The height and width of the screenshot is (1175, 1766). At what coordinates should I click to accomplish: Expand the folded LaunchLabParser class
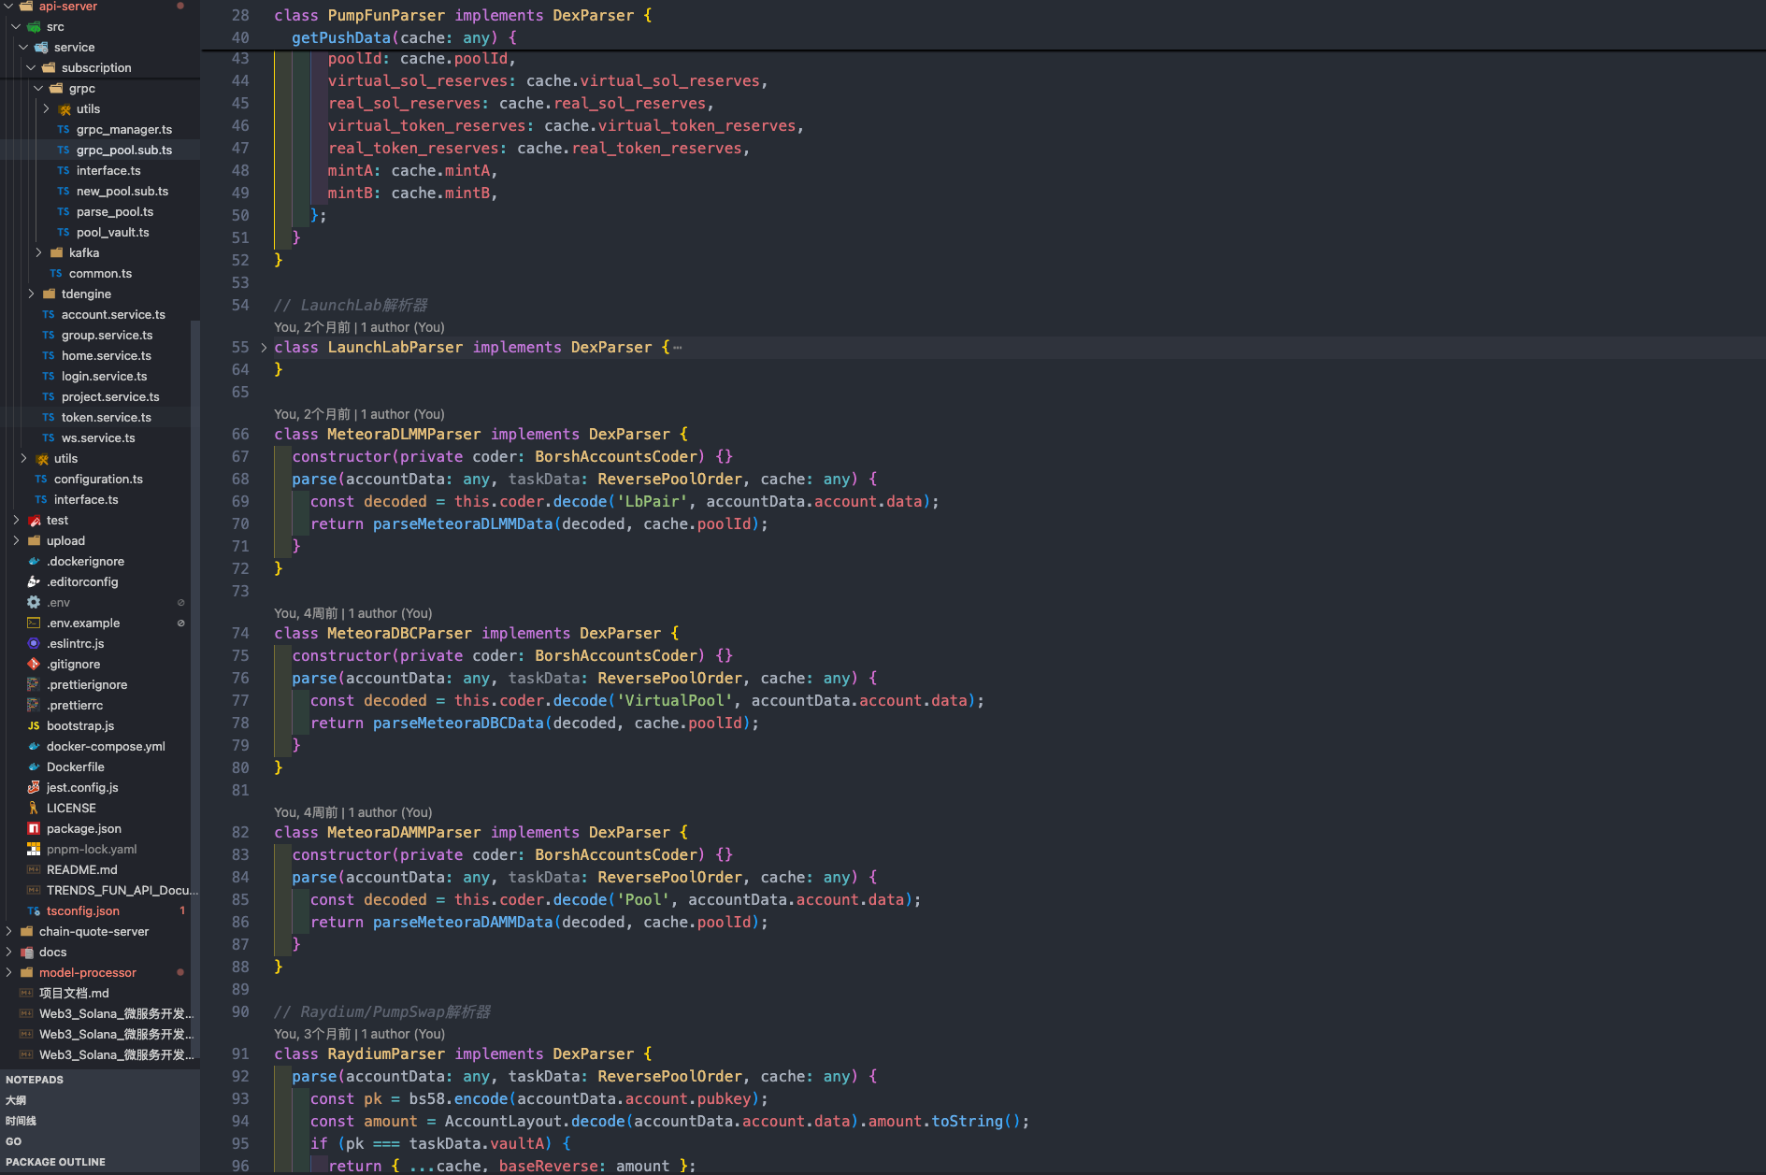[264, 347]
